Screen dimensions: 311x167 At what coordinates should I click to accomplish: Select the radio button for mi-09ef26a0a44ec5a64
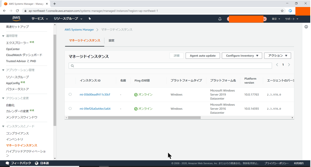(70, 109)
